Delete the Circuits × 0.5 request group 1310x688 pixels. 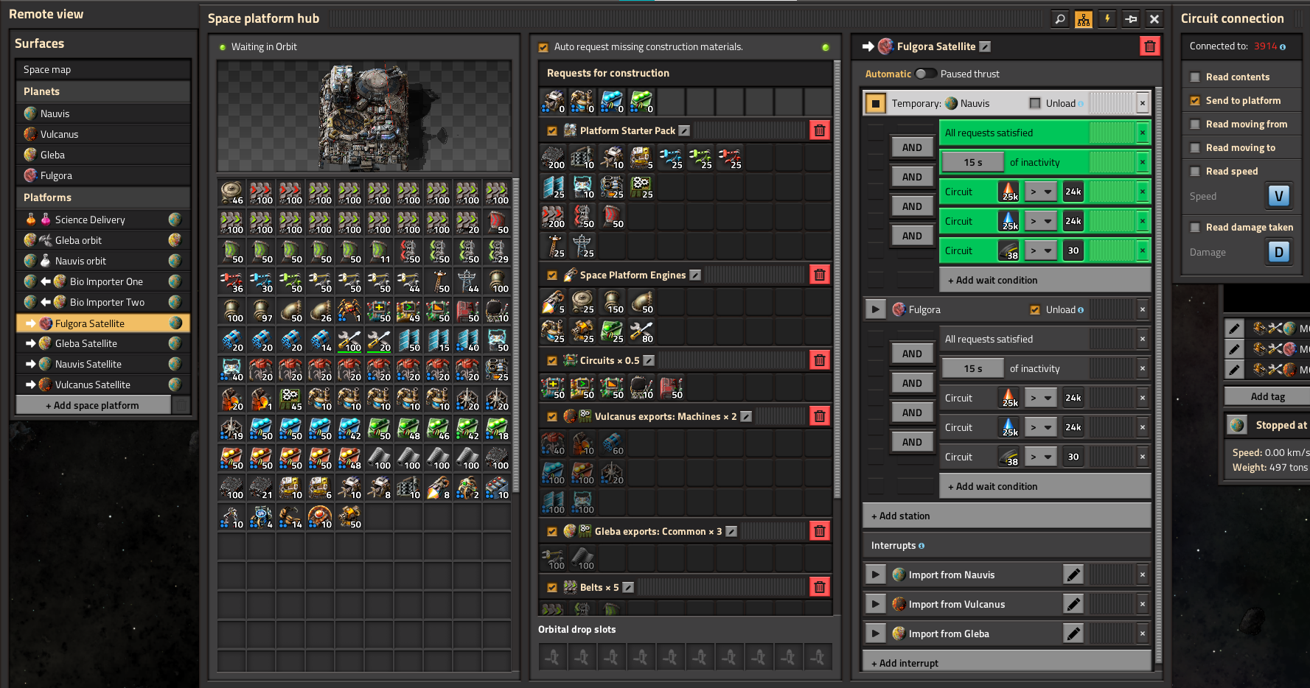[x=819, y=360]
